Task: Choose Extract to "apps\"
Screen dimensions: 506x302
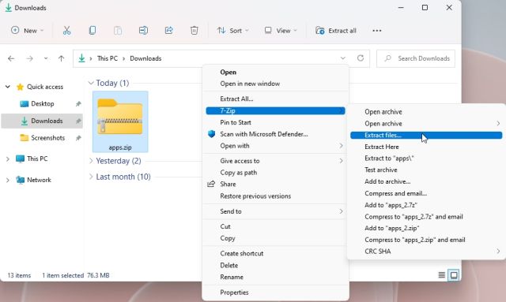Action: 389,158
